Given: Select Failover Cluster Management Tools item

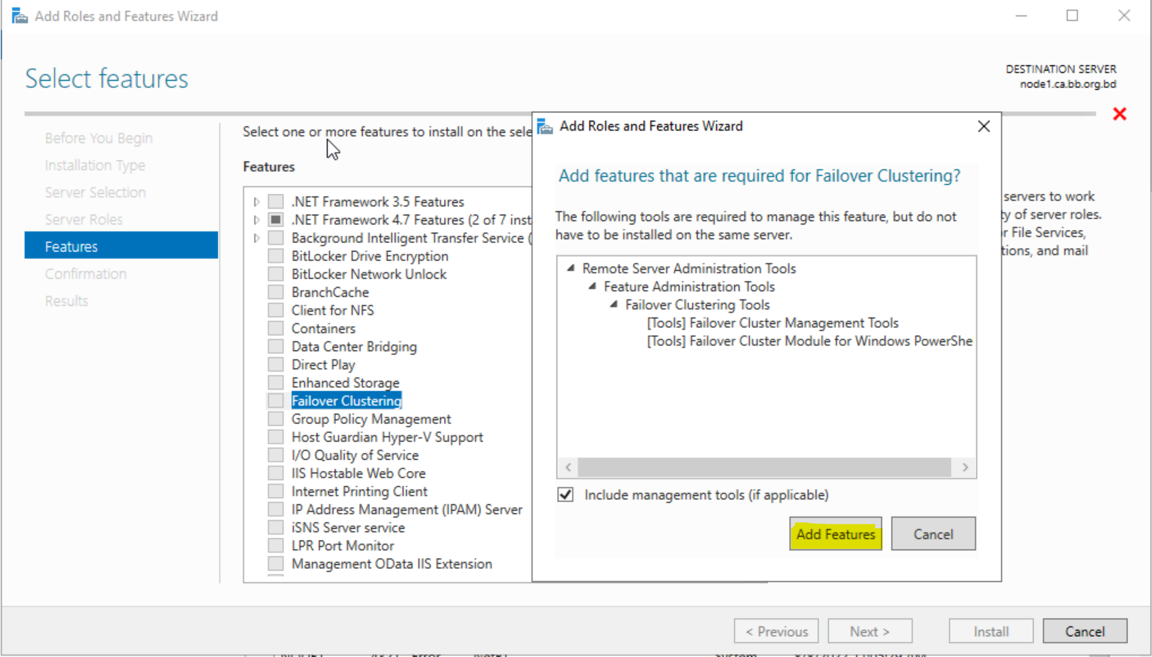Looking at the screenshot, I should pos(772,323).
